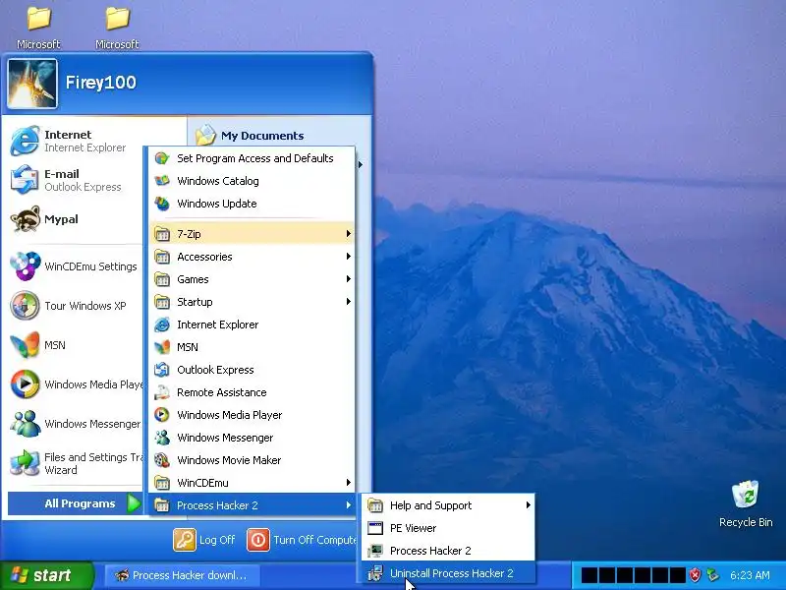Click All Programs green arrow
The height and width of the screenshot is (590, 786).
134,503
